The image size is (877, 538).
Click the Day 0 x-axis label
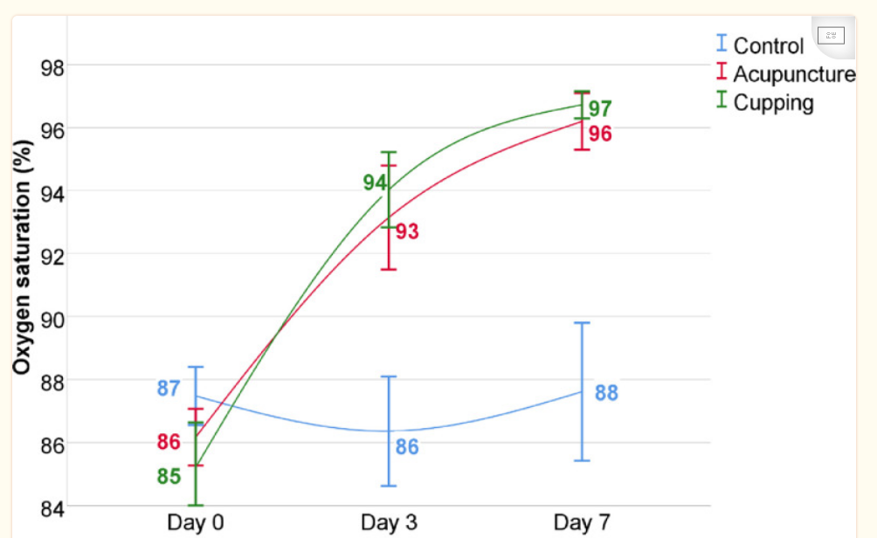[196, 522]
